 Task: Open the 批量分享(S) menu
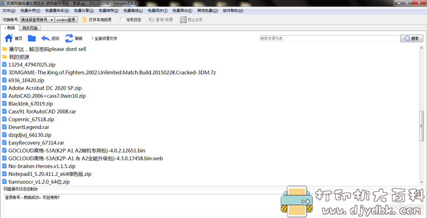pyautogui.click(x=84, y=11)
